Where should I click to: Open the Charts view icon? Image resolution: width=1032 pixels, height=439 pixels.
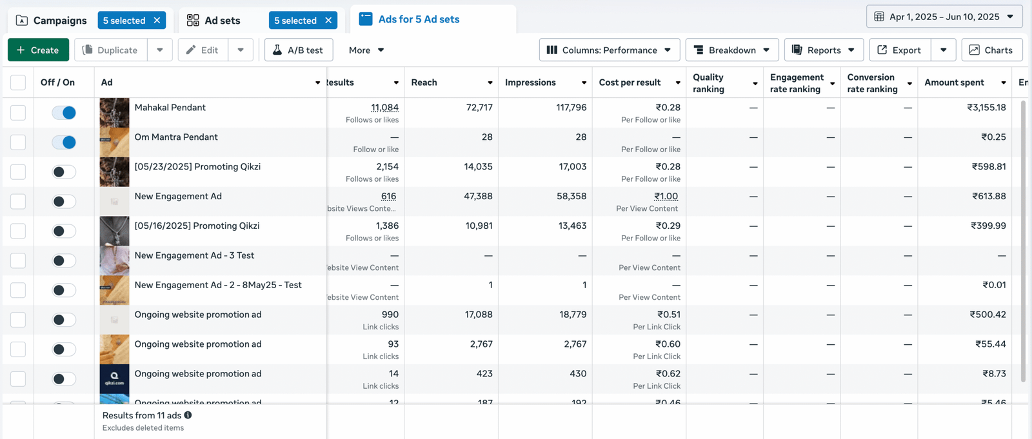[974, 50]
